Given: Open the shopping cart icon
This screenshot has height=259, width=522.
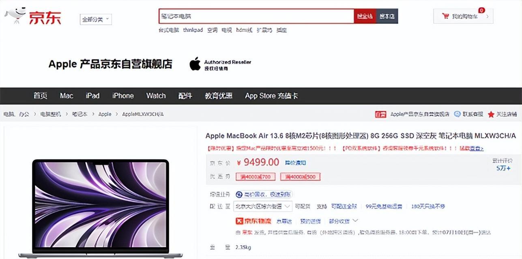Looking at the screenshot, I should pyautogui.click(x=445, y=16).
